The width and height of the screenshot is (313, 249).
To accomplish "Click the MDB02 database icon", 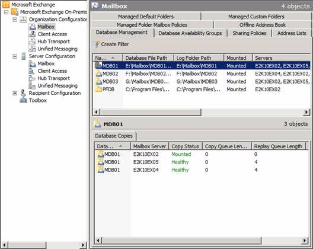I will (98, 74).
